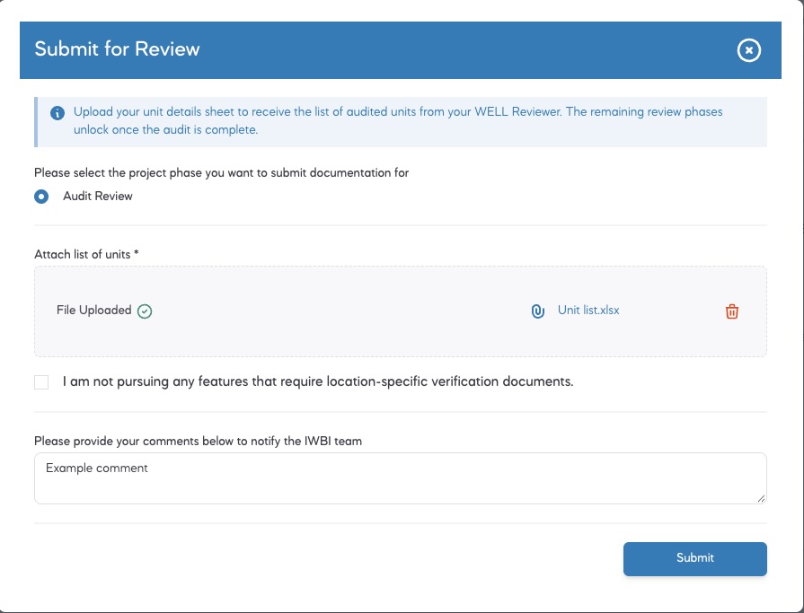
Task: Click the info icon in the blue banner
Action: 57,113
